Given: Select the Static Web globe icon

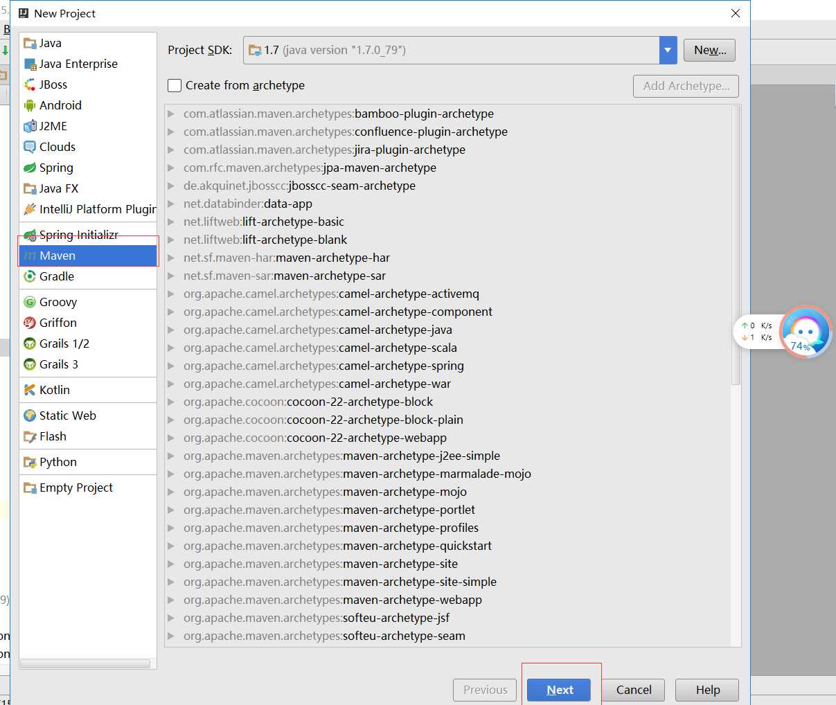Looking at the screenshot, I should tap(30, 416).
